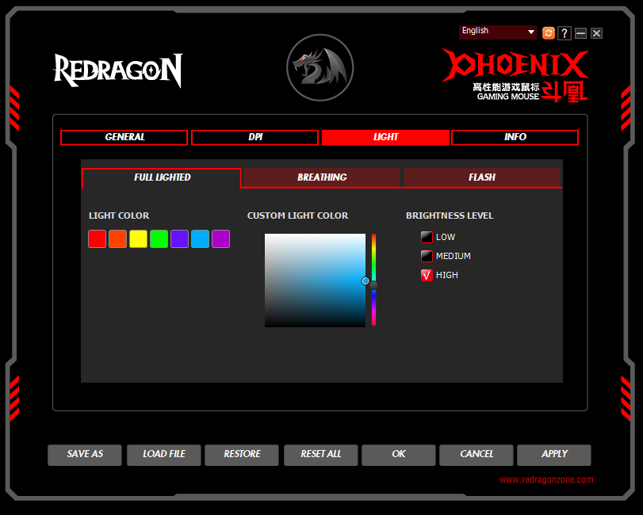Click the Redragon brand text logo
The image size is (643, 515).
[118, 71]
